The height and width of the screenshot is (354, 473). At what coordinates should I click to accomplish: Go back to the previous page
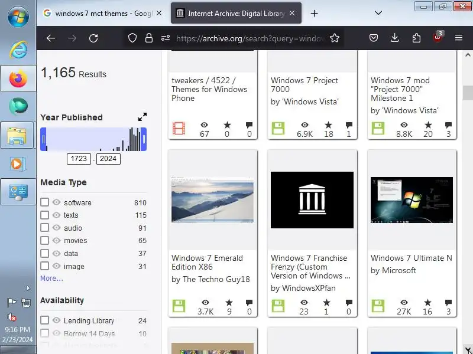pos(51,38)
